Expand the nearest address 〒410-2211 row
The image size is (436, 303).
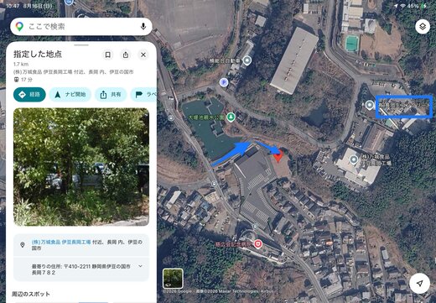pyautogui.click(x=81, y=269)
